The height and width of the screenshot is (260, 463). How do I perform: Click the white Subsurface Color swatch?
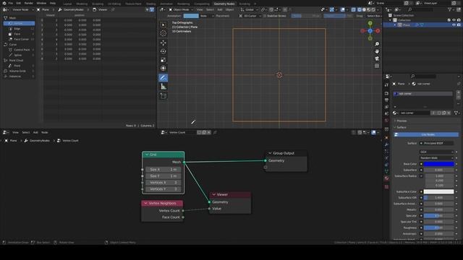(438, 191)
